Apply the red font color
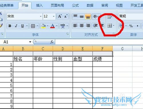The height and width of the screenshot is (109, 143). 53,26
